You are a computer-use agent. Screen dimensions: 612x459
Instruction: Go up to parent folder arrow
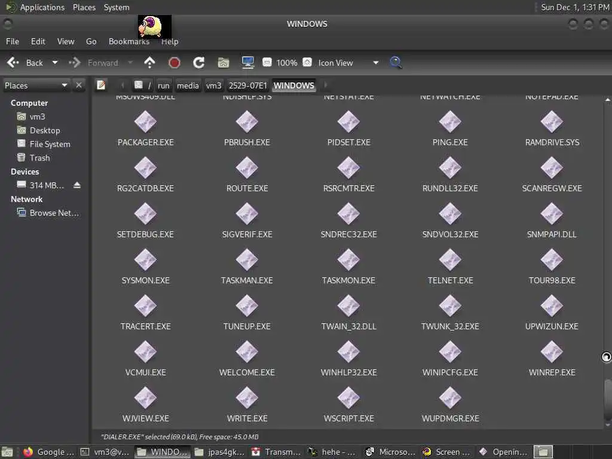coord(149,62)
